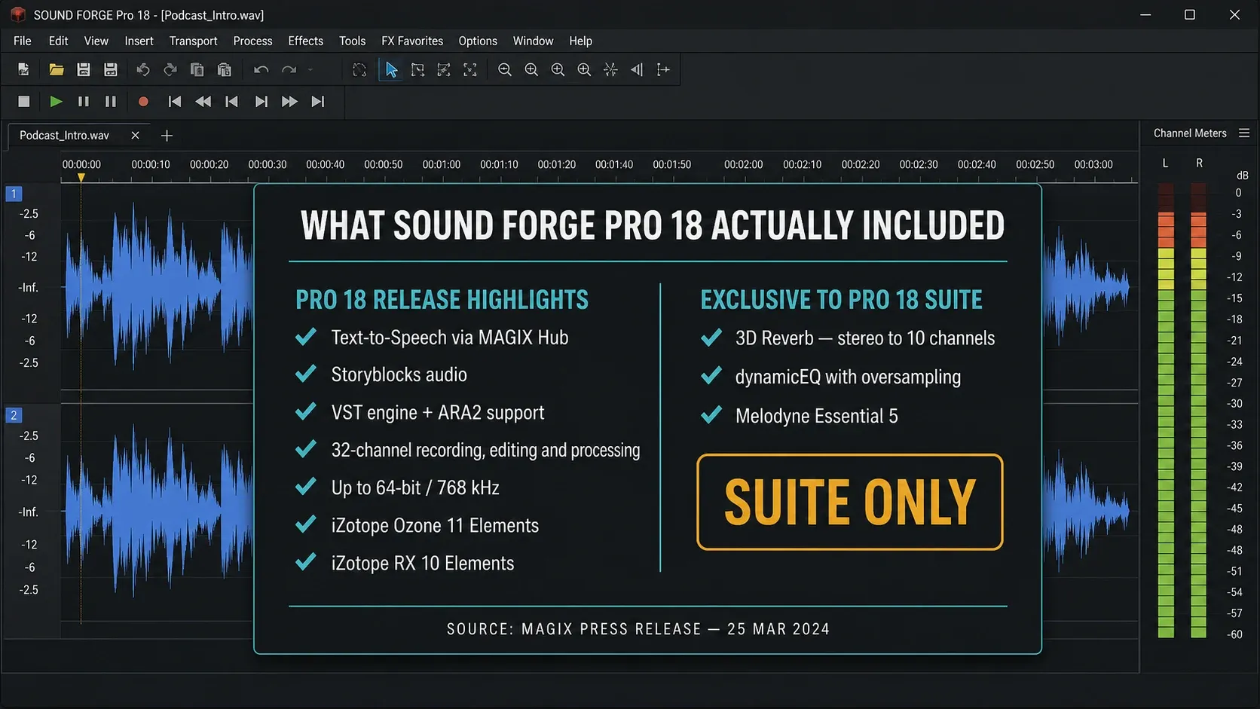
Task: Click the Paste clipboard icon
Action: pyautogui.click(x=224, y=69)
